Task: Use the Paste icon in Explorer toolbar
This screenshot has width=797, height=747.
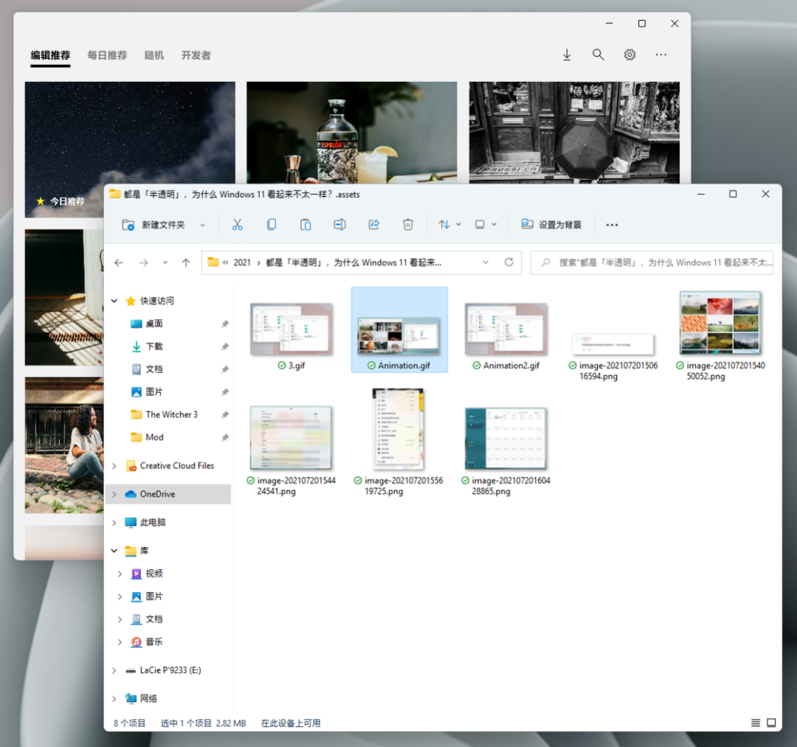Action: pyautogui.click(x=305, y=224)
